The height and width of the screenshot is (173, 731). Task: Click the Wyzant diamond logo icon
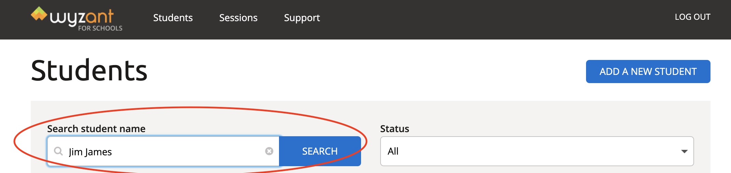coord(39,14)
